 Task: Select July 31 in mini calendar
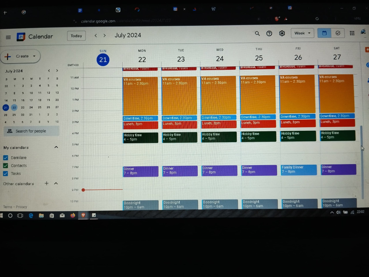(x=31, y=115)
